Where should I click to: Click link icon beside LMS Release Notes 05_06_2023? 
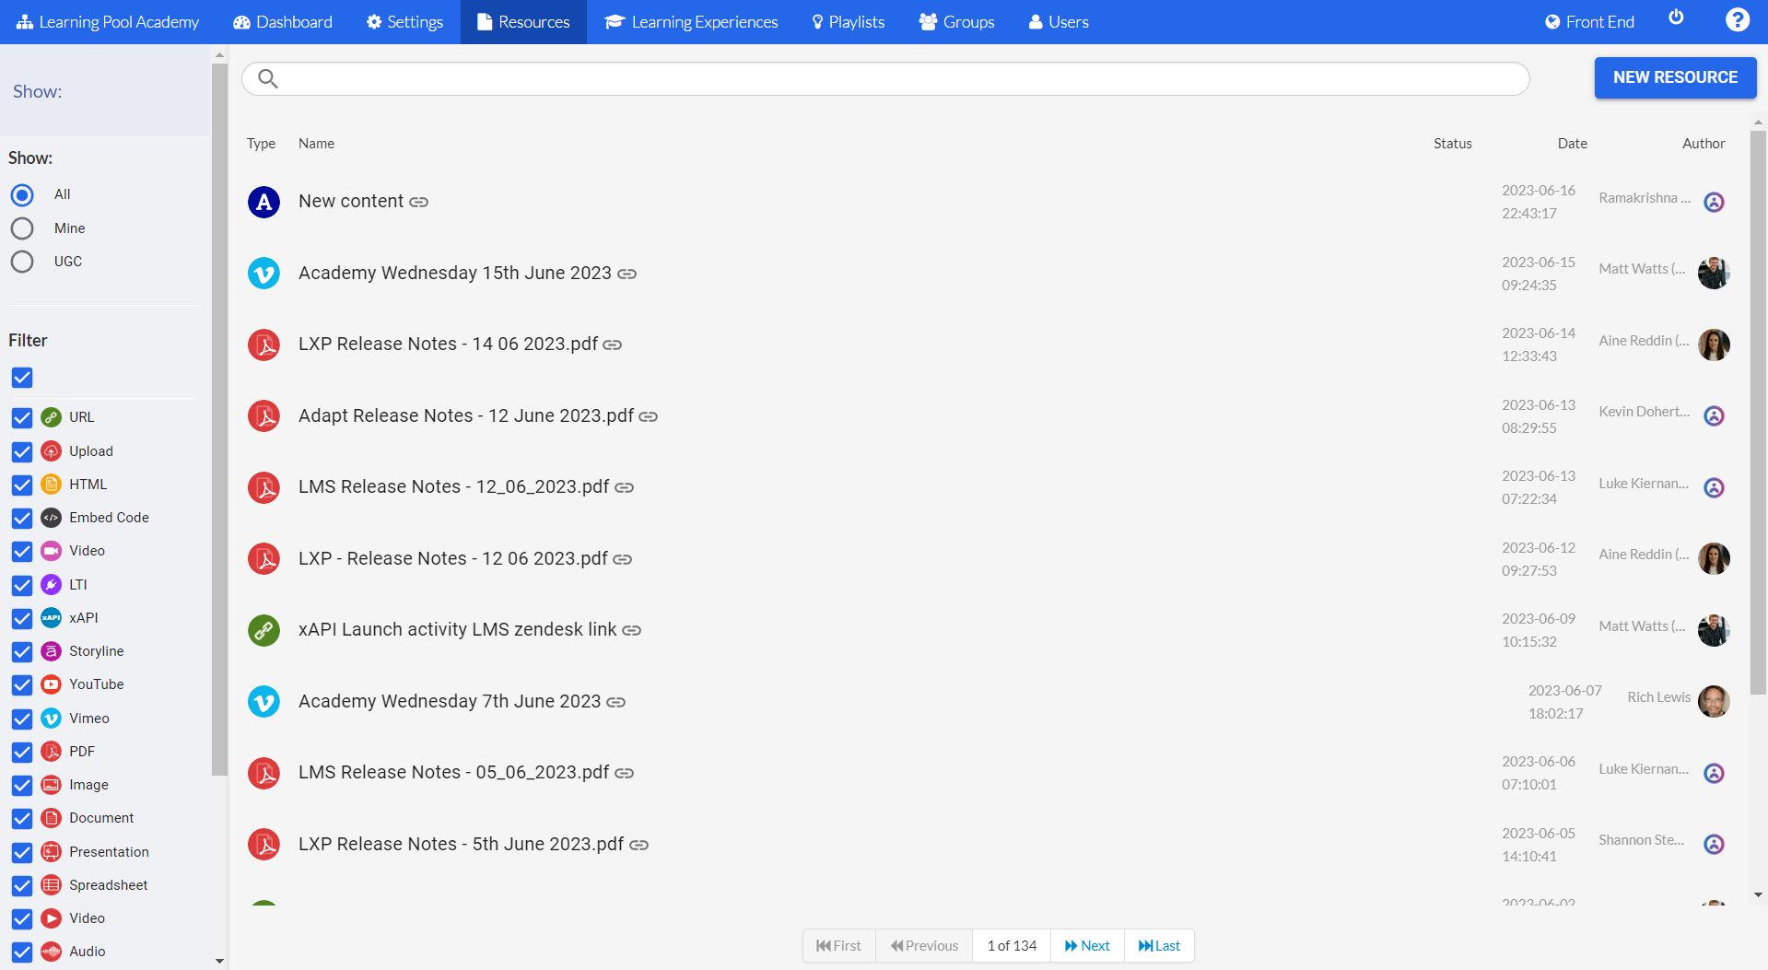(625, 773)
